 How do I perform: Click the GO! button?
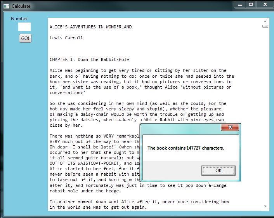click(x=25, y=38)
